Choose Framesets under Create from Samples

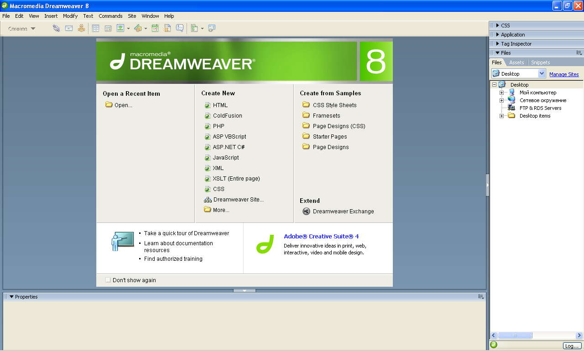[x=326, y=116]
